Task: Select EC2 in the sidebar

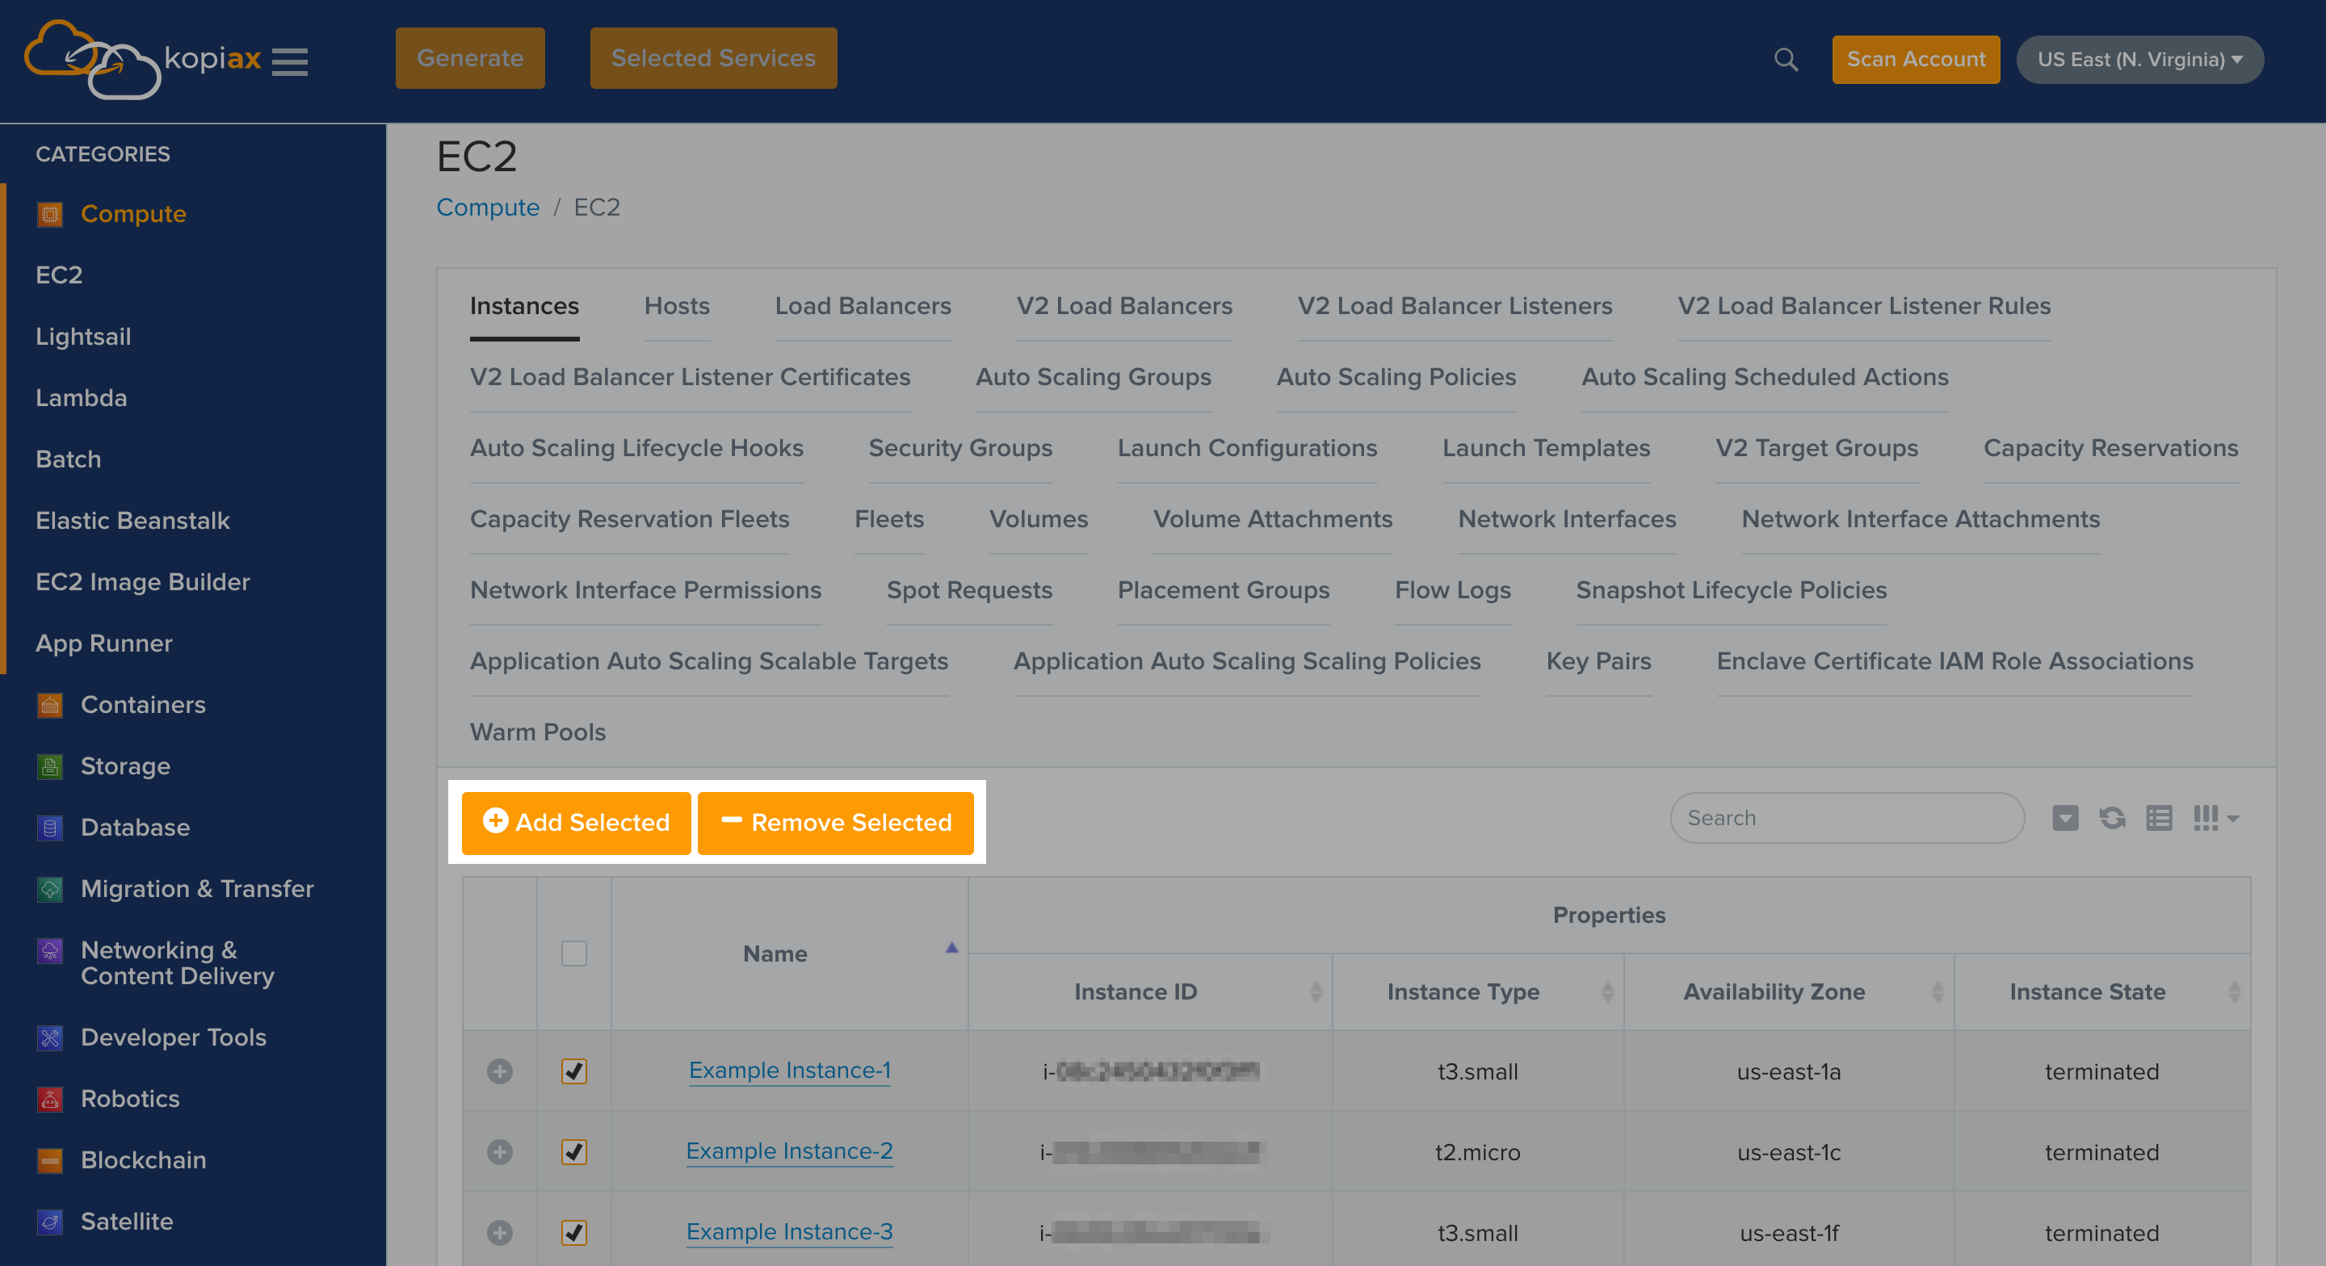Action: [59, 275]
